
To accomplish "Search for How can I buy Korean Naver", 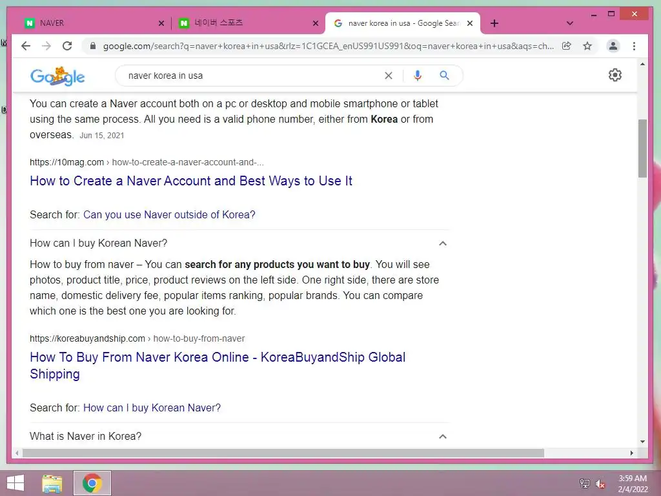I will [x=152, y=408].
